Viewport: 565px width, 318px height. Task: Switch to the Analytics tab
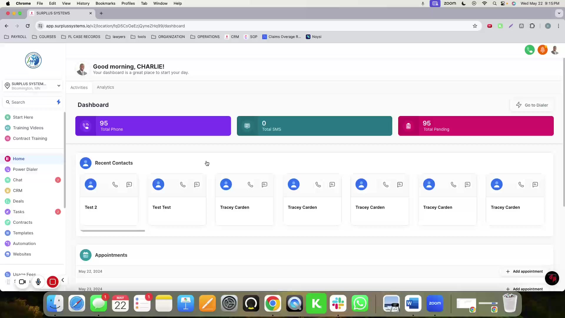[105, 87]
